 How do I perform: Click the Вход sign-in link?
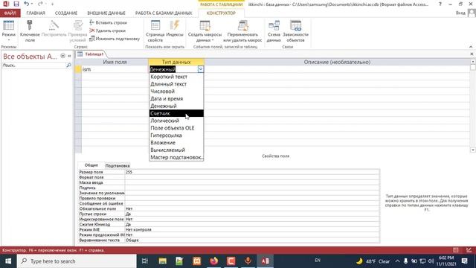click(x=460, y=13)
